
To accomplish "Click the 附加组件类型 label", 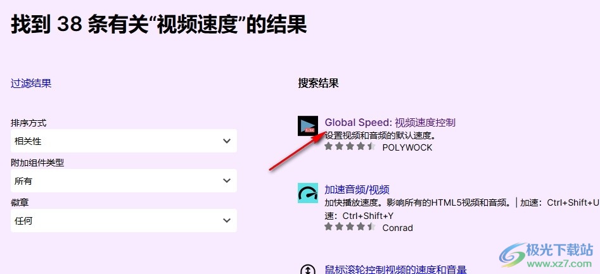I will tap(37, 163).
